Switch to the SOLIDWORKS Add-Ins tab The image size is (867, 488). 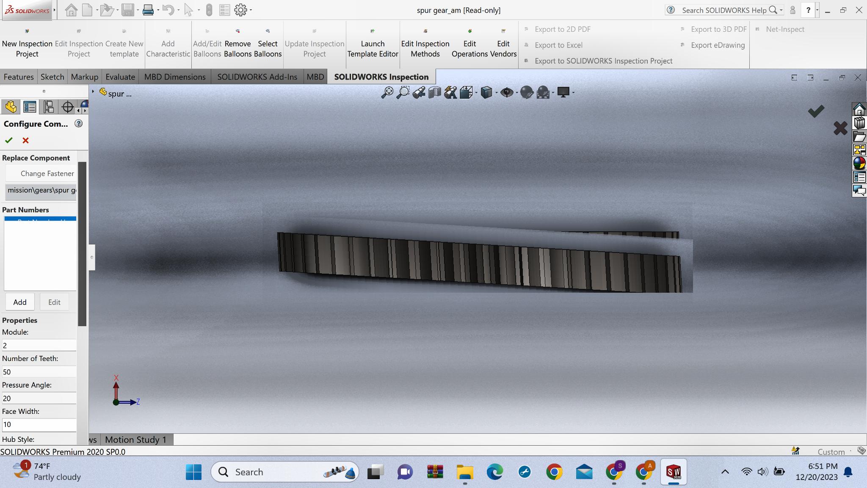tap(257, 77)
